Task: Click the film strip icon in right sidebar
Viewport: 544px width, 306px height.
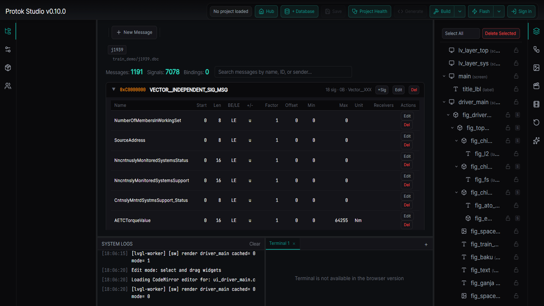Action: (x=536, y=104)
